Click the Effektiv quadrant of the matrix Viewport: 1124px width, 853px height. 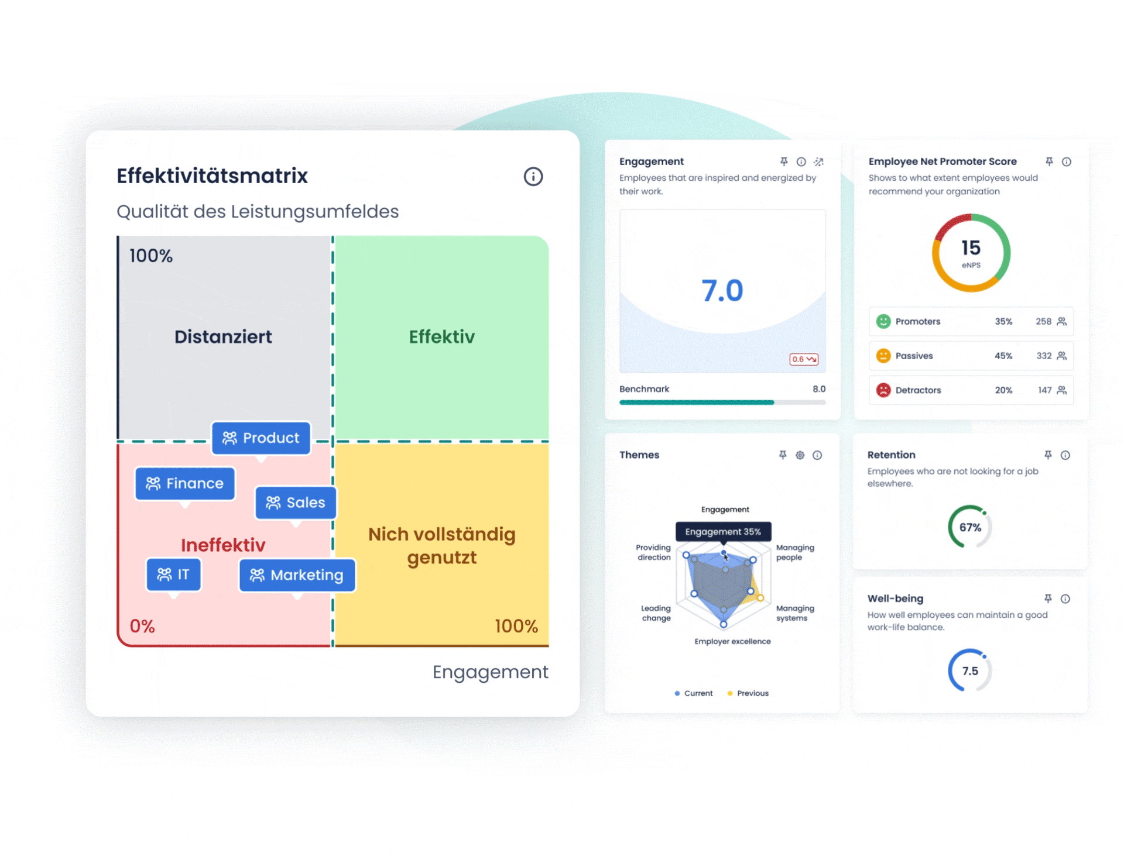[x=441, y=337]
